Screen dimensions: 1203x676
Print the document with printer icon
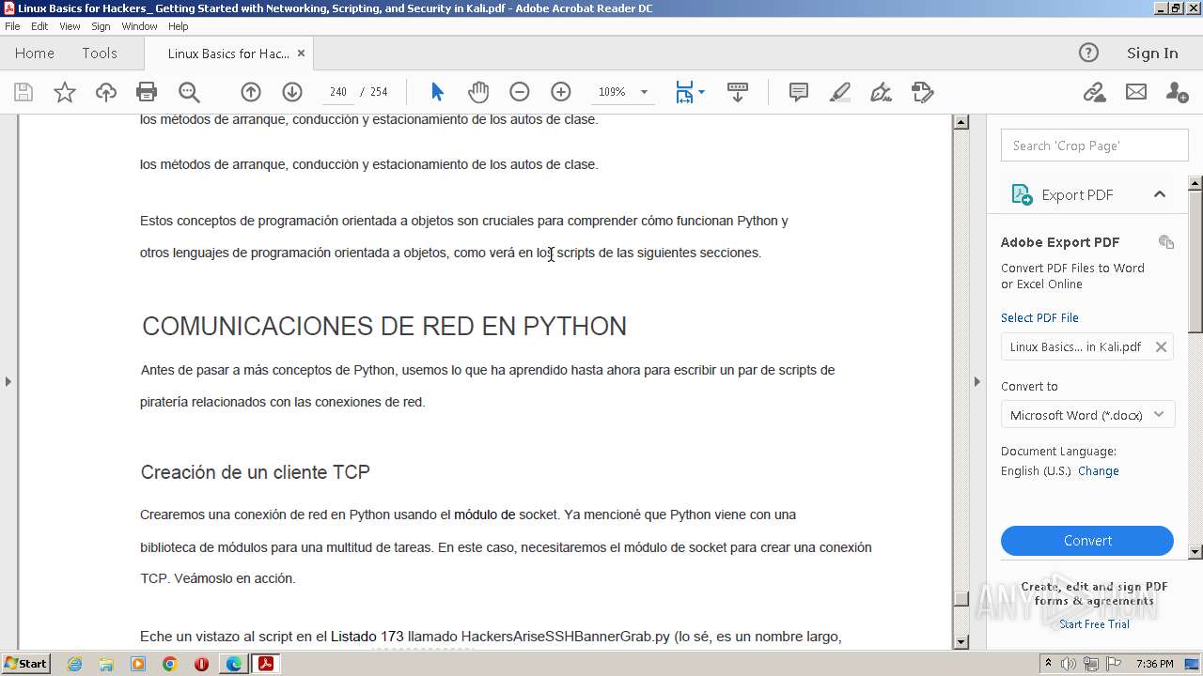click(x=147, y=92)
